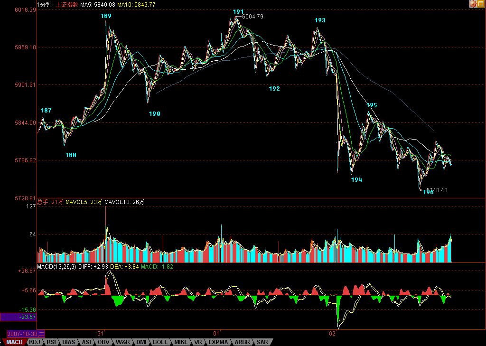Screen dimensions: 486x346
Task: Select the W&R indicator tab
Action: point(123,342)
